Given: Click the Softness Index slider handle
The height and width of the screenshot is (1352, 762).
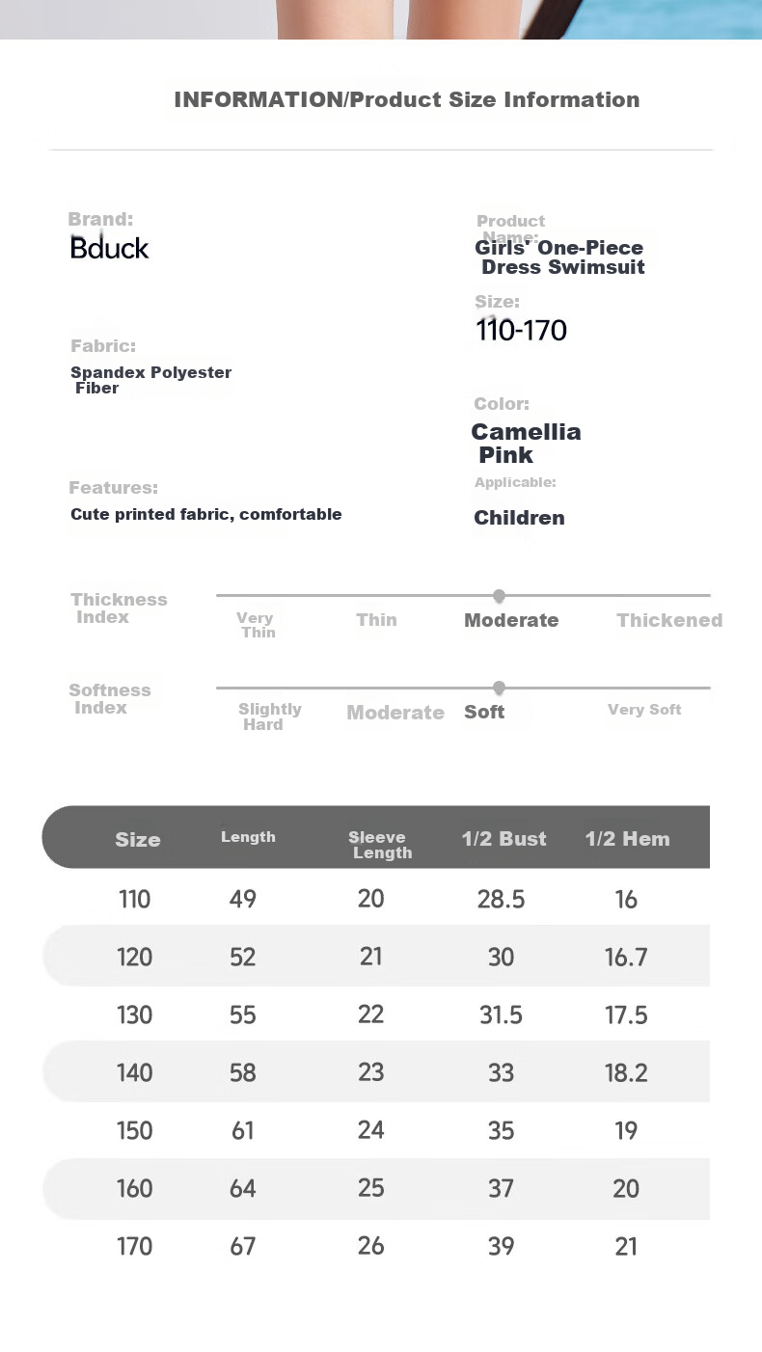Looking at the screenshot, I should 499,688.
